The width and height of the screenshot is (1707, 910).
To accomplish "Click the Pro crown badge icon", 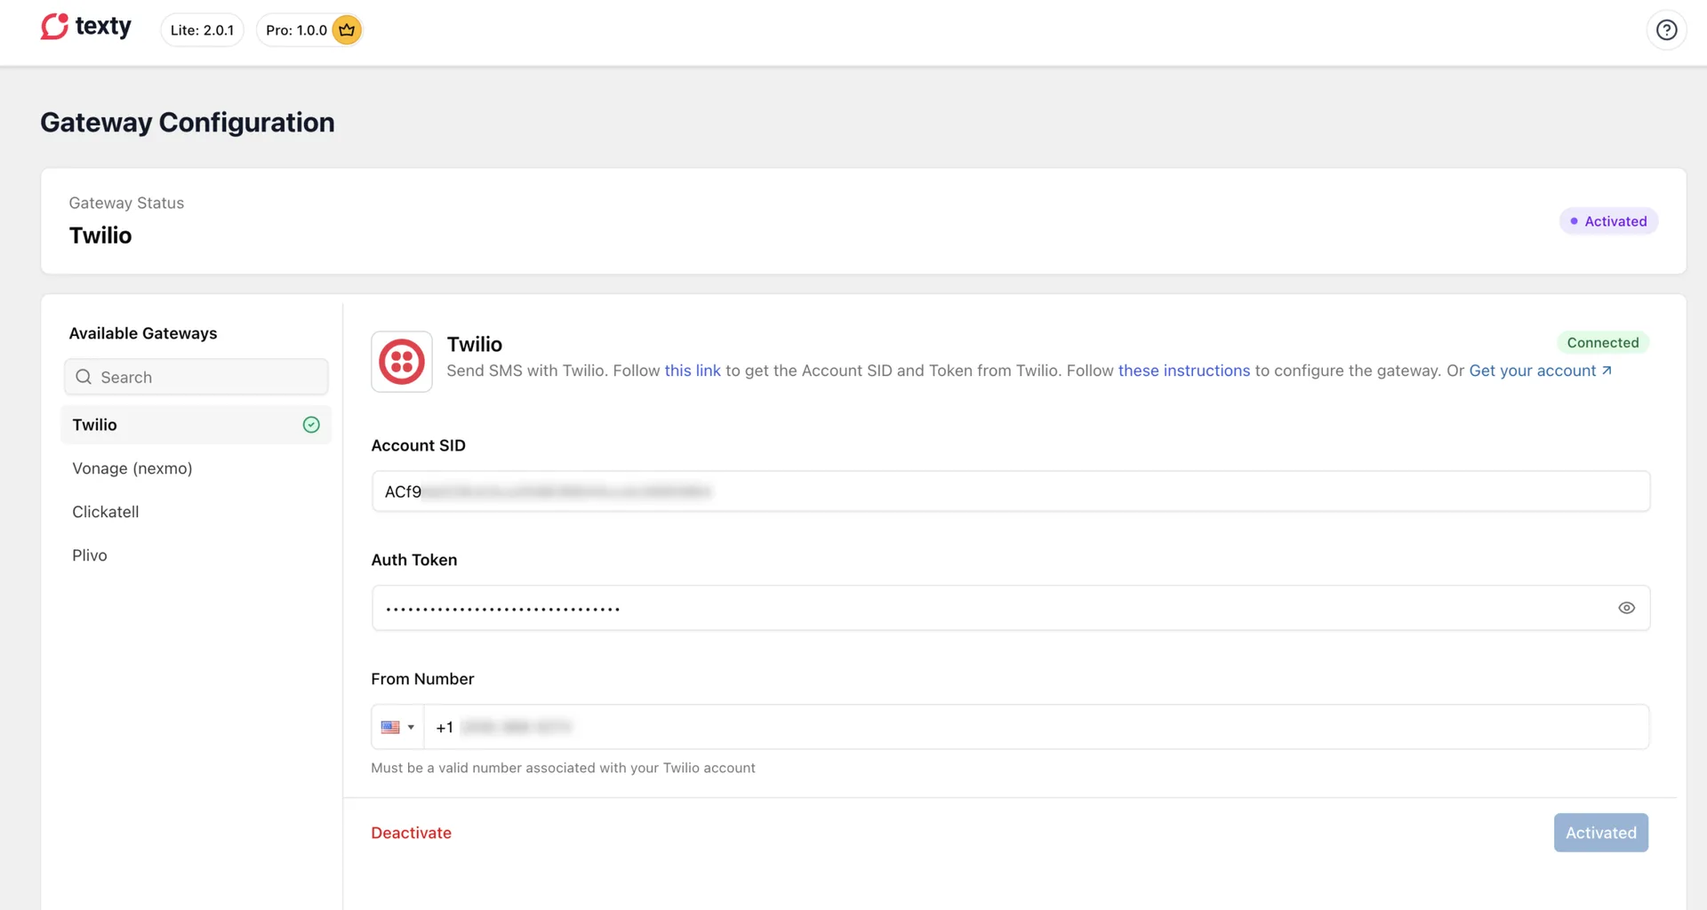I will [x=347, y=30].
